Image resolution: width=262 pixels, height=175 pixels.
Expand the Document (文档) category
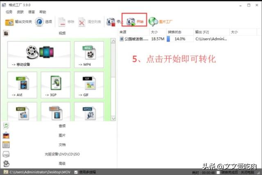pos(61,145)
